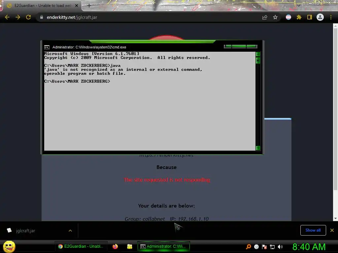Click Show all downloads
This screenshot has width=338, height=253.
coord(313,230)
